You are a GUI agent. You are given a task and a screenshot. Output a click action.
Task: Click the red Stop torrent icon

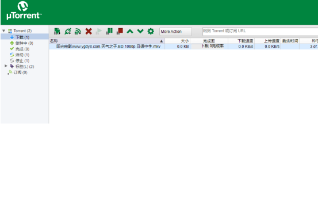tap(120, 31)
